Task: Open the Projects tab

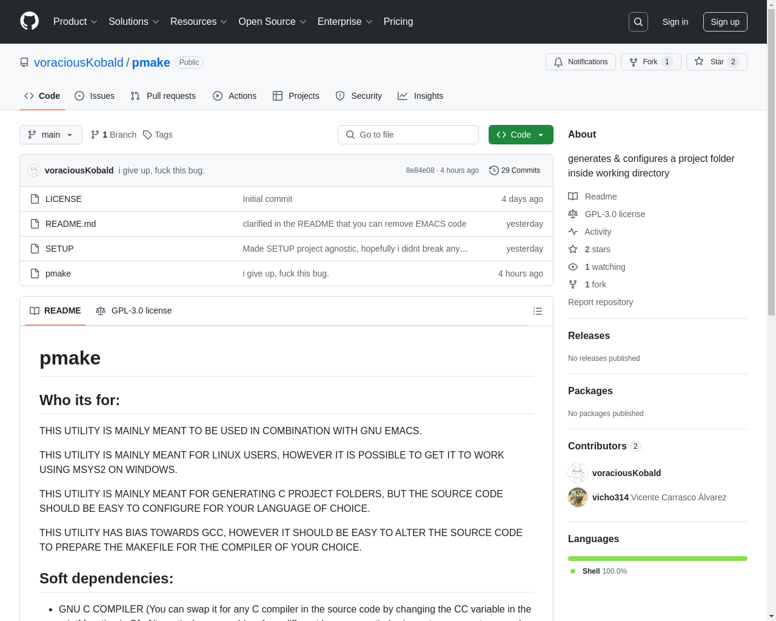Action: coord(296,96)
